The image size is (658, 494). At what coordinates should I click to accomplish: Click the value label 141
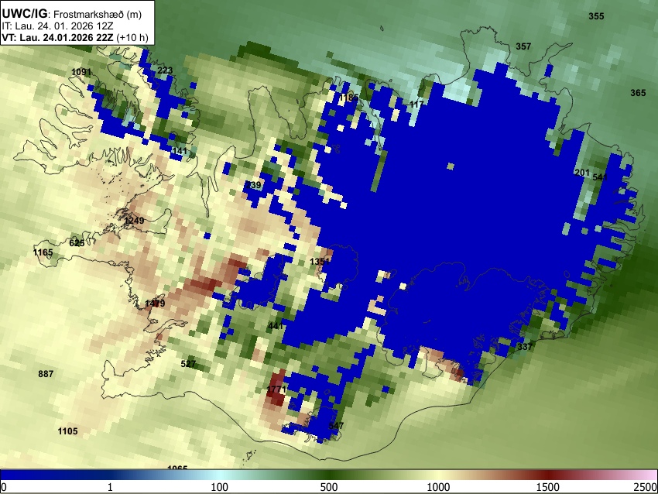click(180, 151)
